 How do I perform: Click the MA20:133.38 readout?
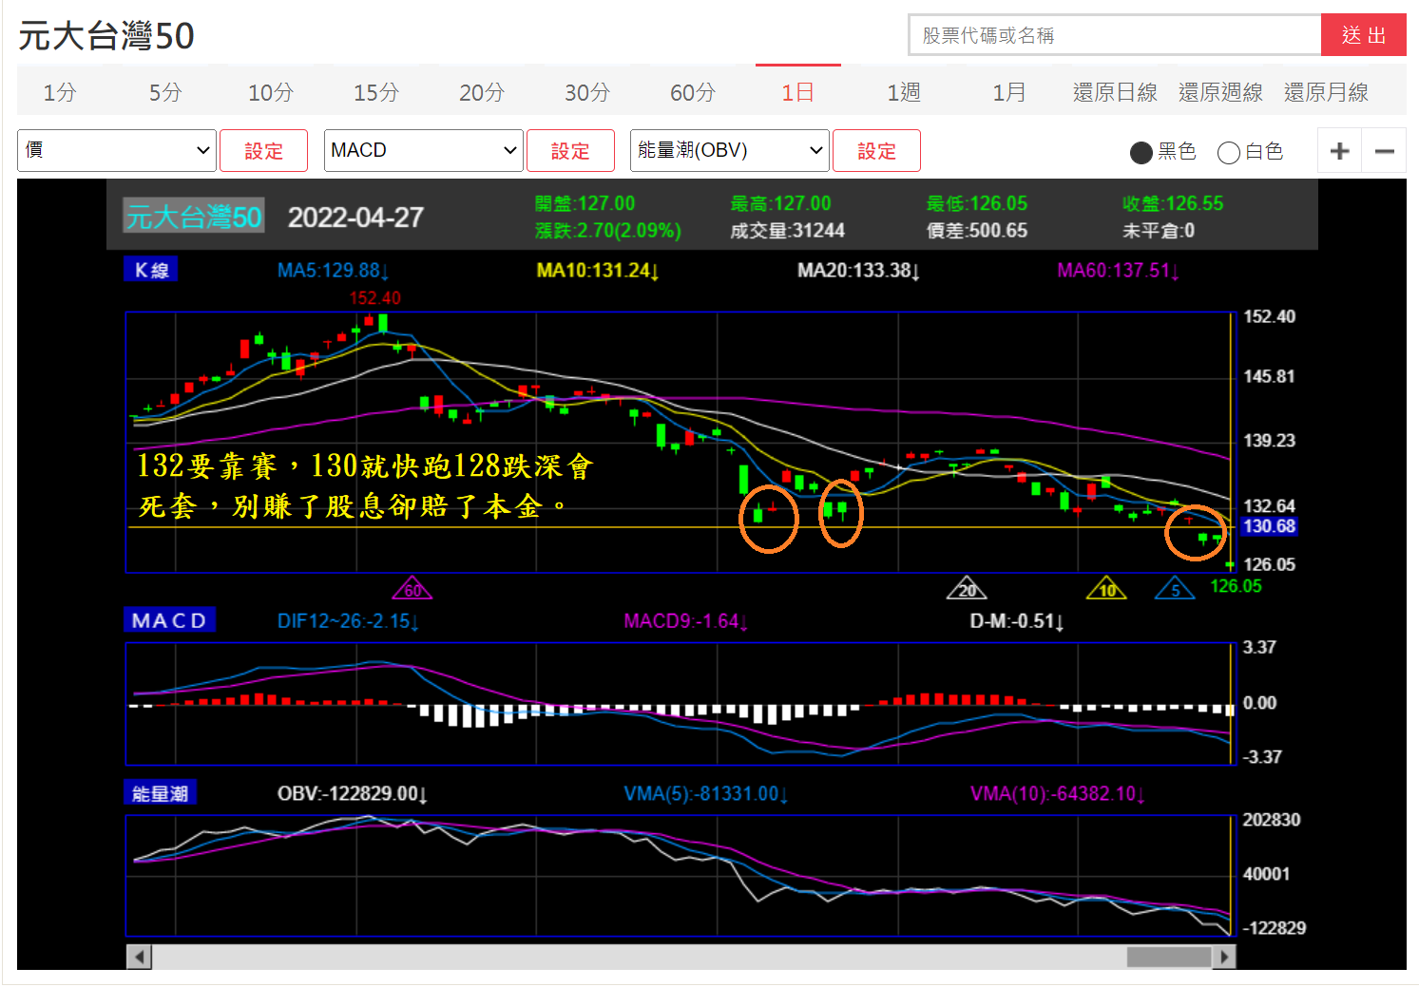pos(858,271)
